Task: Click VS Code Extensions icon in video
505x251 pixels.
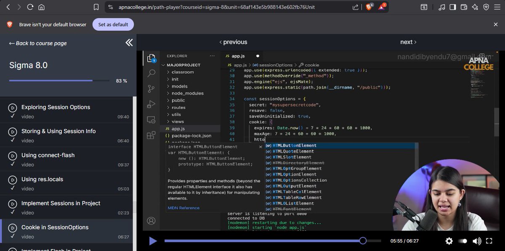Action: click(151, 135)
